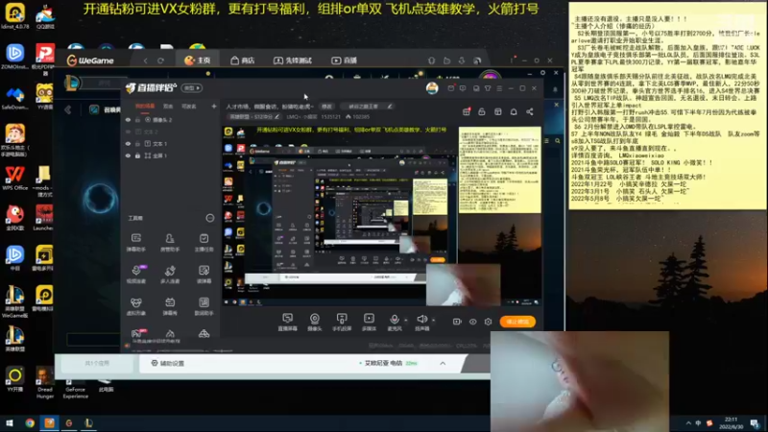Image resolution: width=768 pixels, height=432 pixels.
Task: Click the streamer avatar in 直播伴侣 title bar
Action: click(432, 88)
